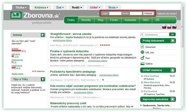The height and width of the screenshot is (112, 187).
Task: Click the '56 %' red poll result bar
Action: click(x=16, y=51)
